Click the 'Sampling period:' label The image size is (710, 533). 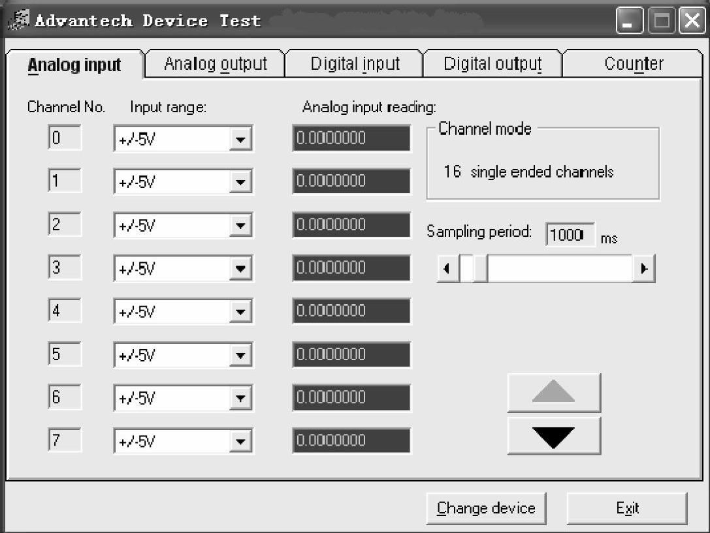click(479, 232)
